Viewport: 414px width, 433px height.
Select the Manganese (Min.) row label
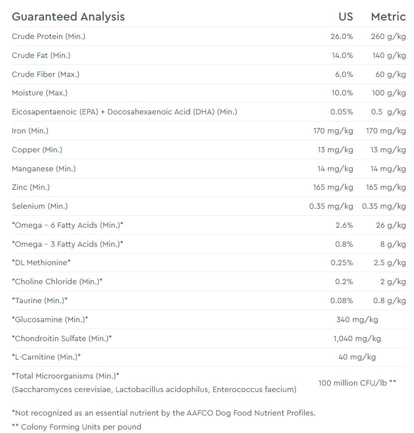pyautogui.click(x=44, y=169)
